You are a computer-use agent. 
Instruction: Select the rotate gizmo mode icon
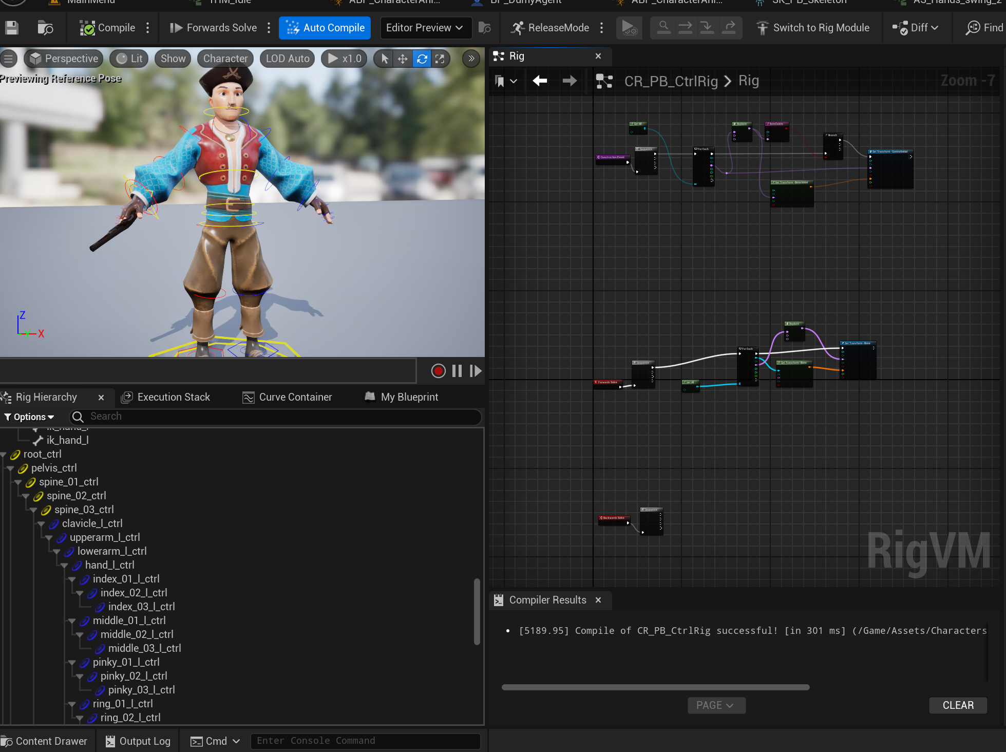422,59
